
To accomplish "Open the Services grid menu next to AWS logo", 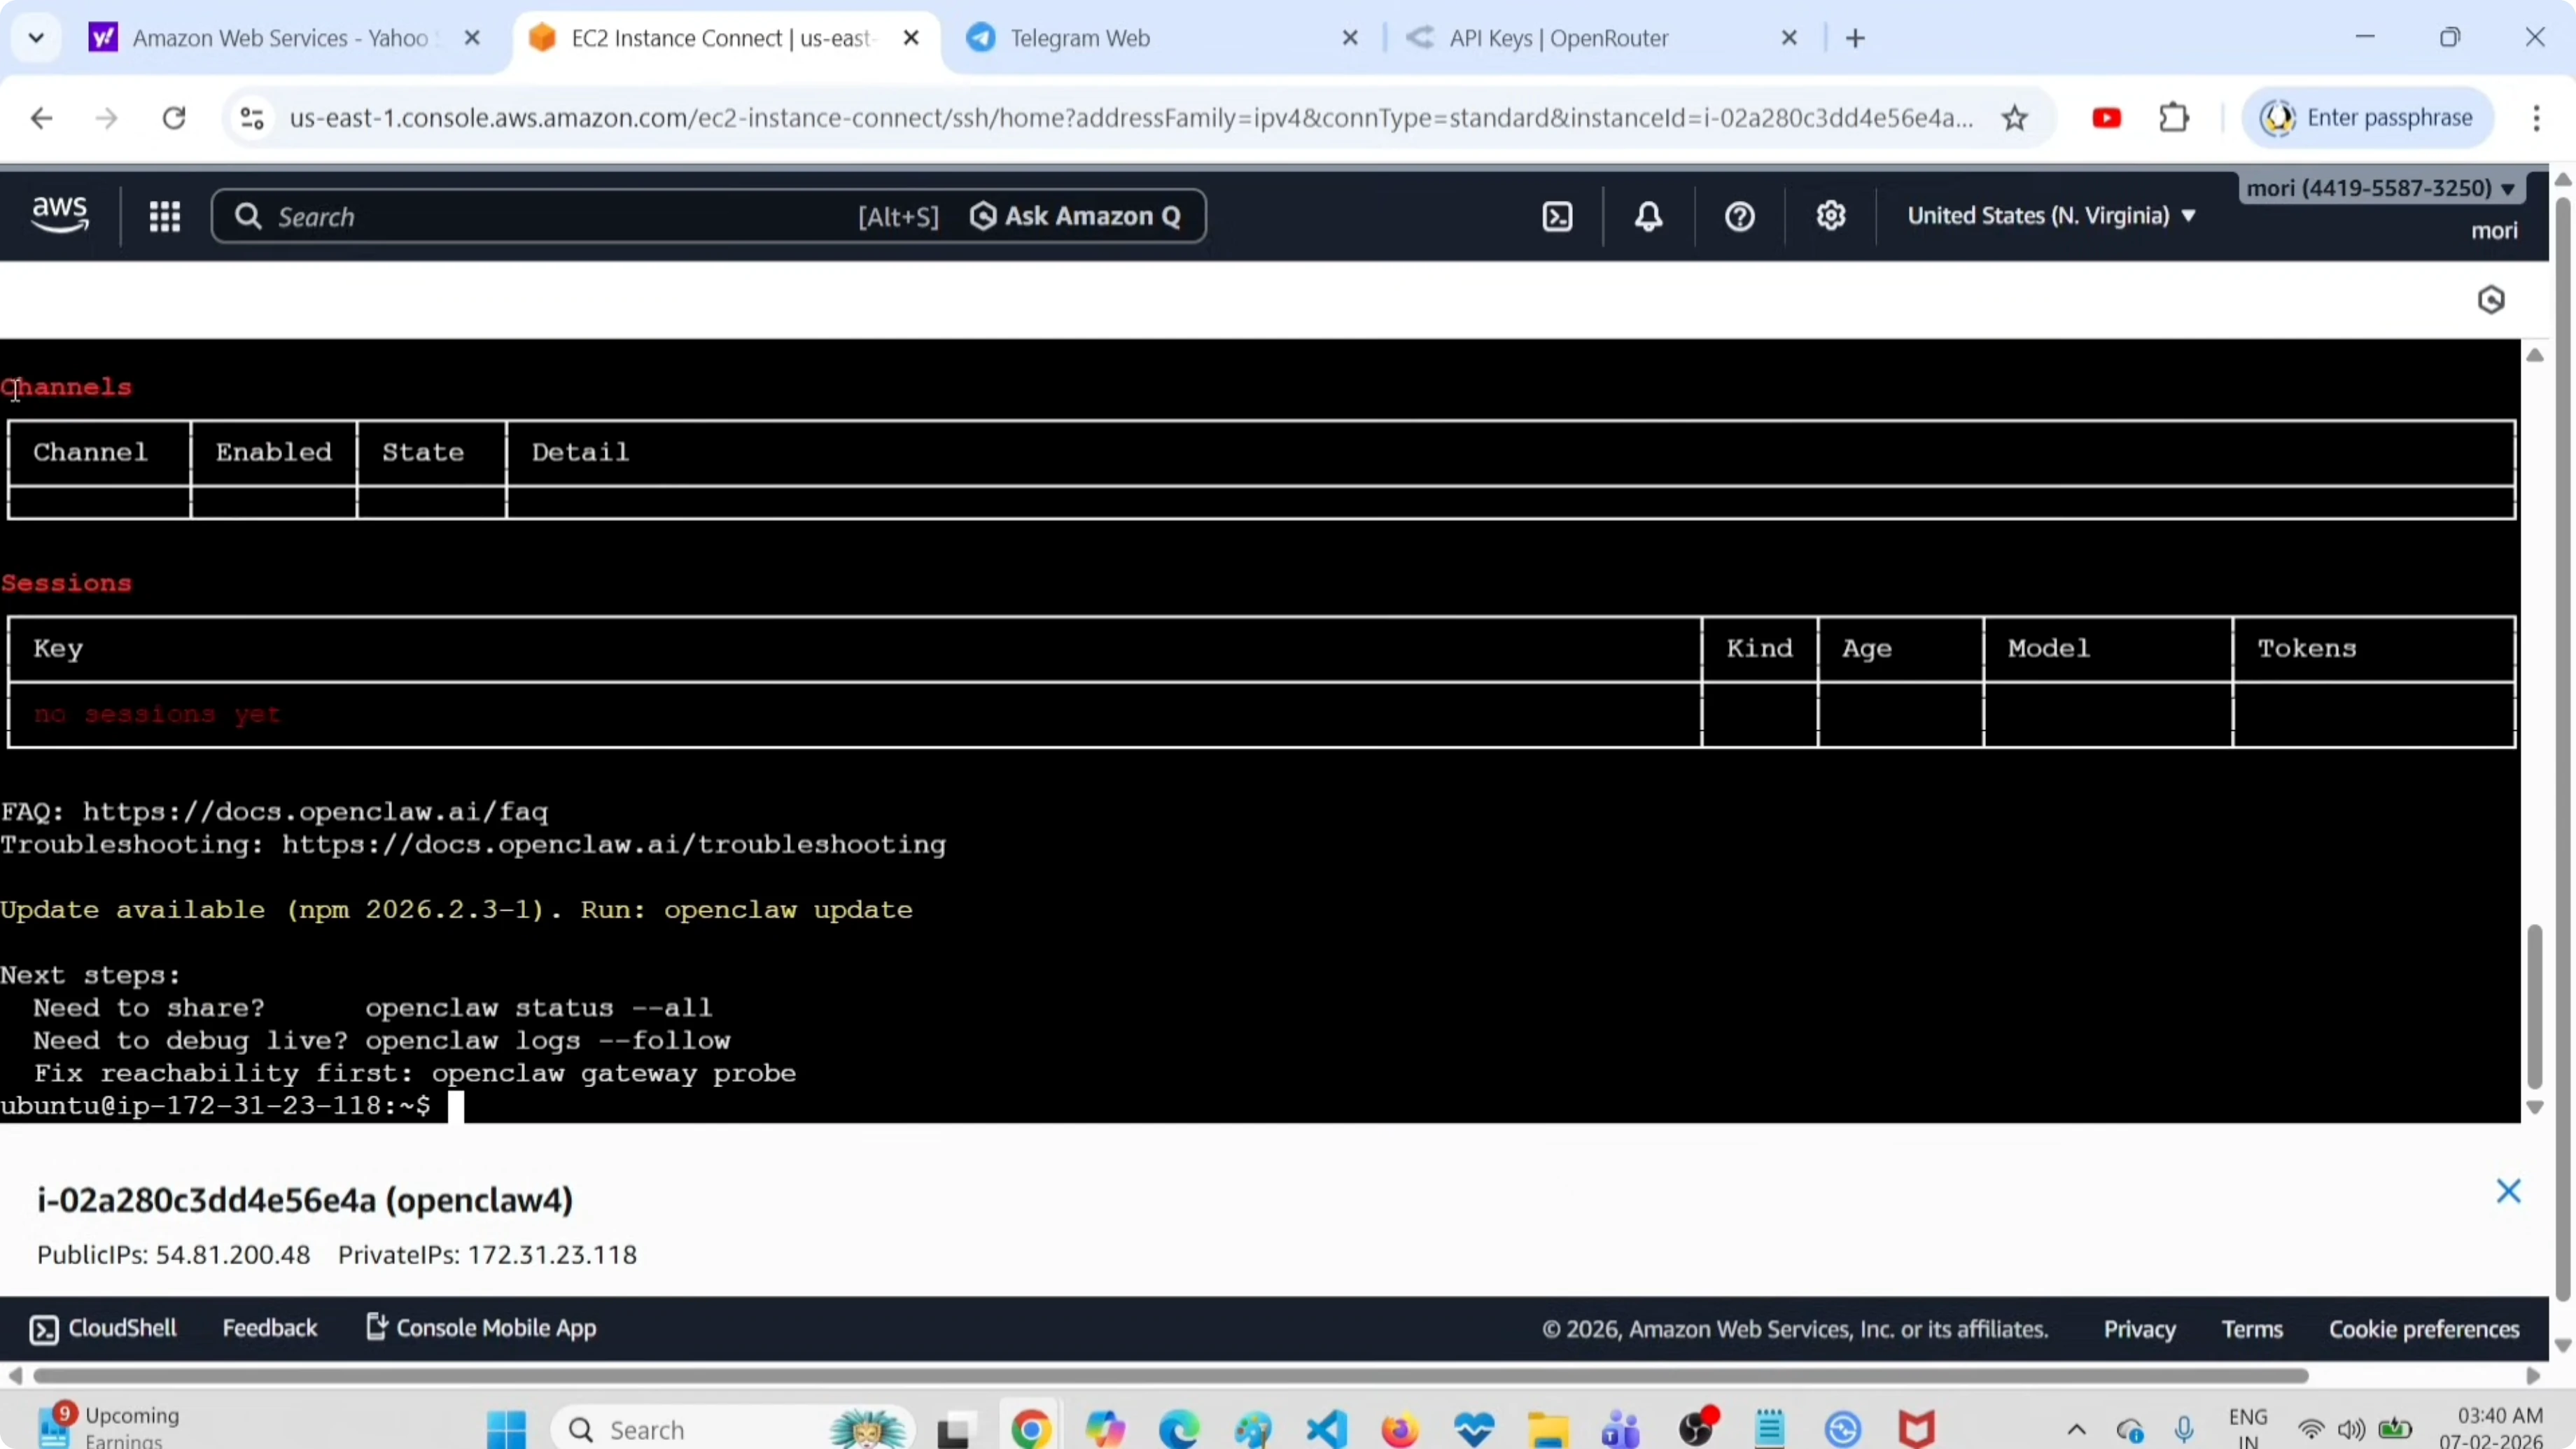I will 166,216.
